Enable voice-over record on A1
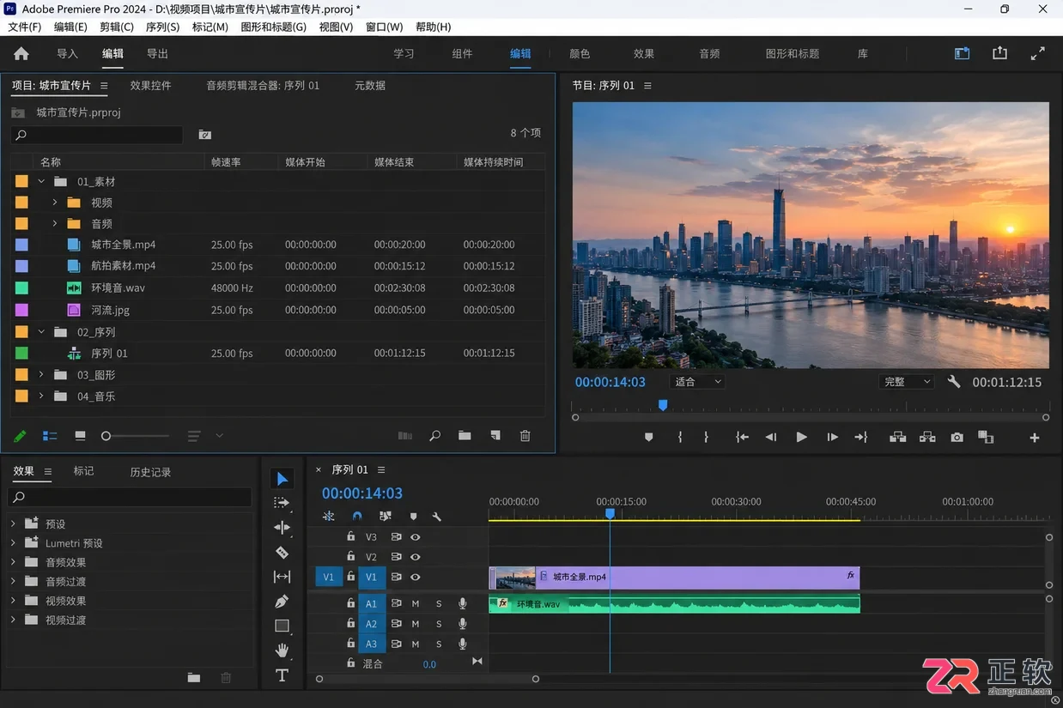The height and width of the screenshot is (708, 1063). (463, 603)
